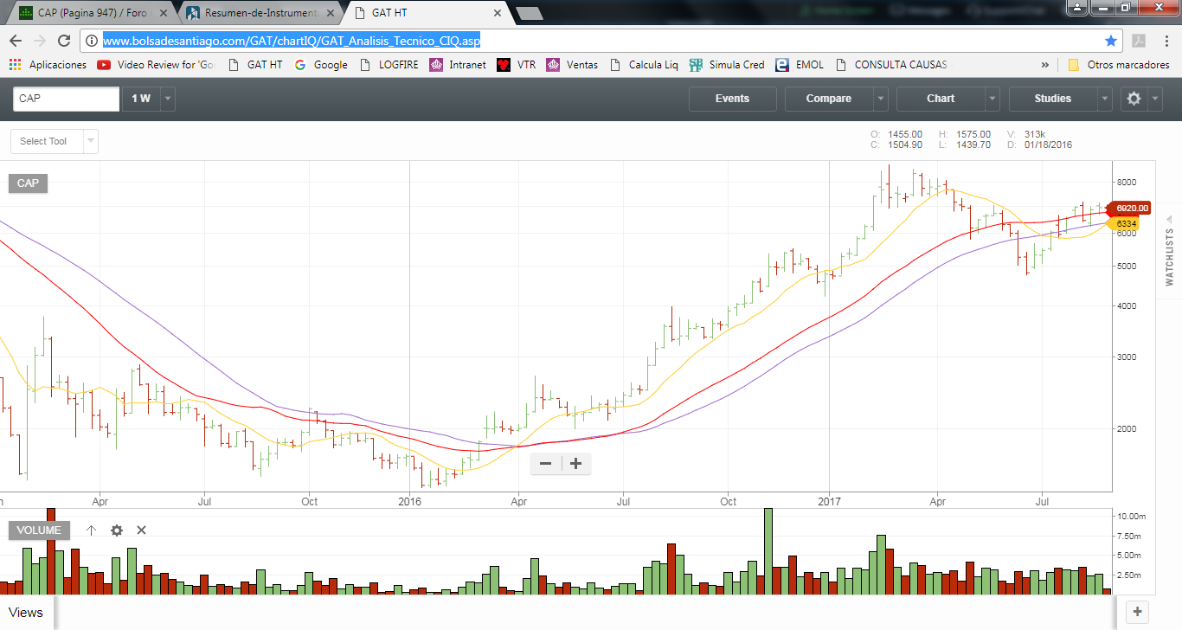Open the Video Review YouTube bookmark

[156, 65]
